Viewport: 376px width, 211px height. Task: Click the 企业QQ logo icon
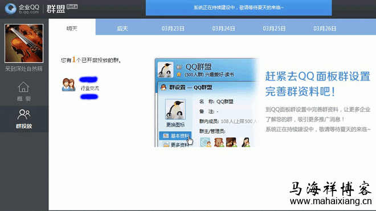(x=10, y=9)
